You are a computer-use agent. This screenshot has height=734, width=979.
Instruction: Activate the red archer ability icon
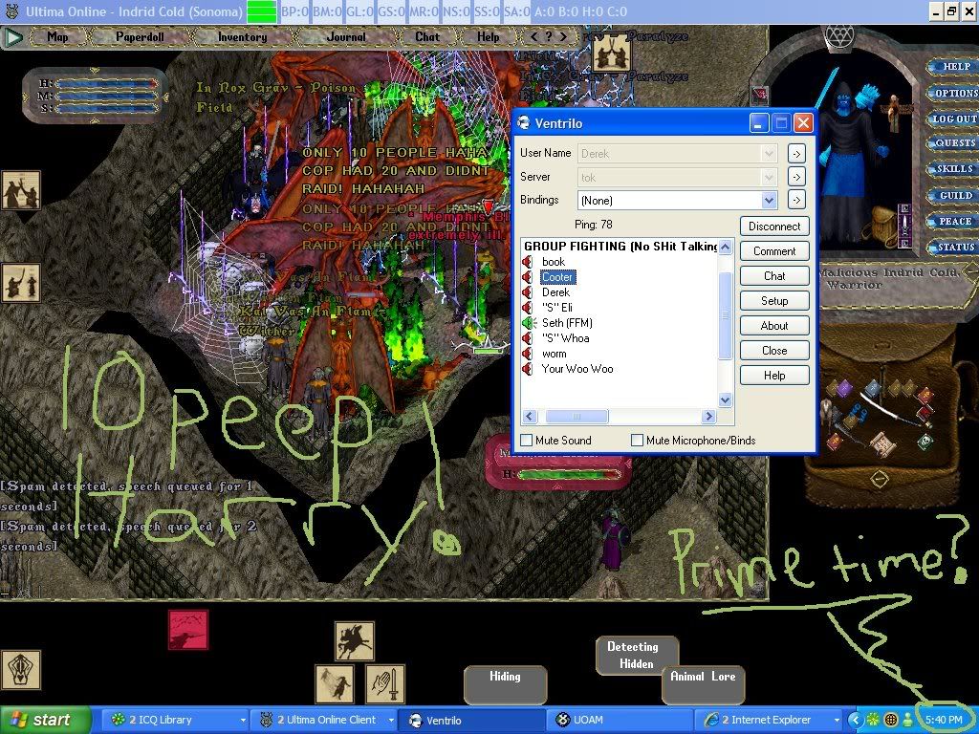tap(188, 630)
